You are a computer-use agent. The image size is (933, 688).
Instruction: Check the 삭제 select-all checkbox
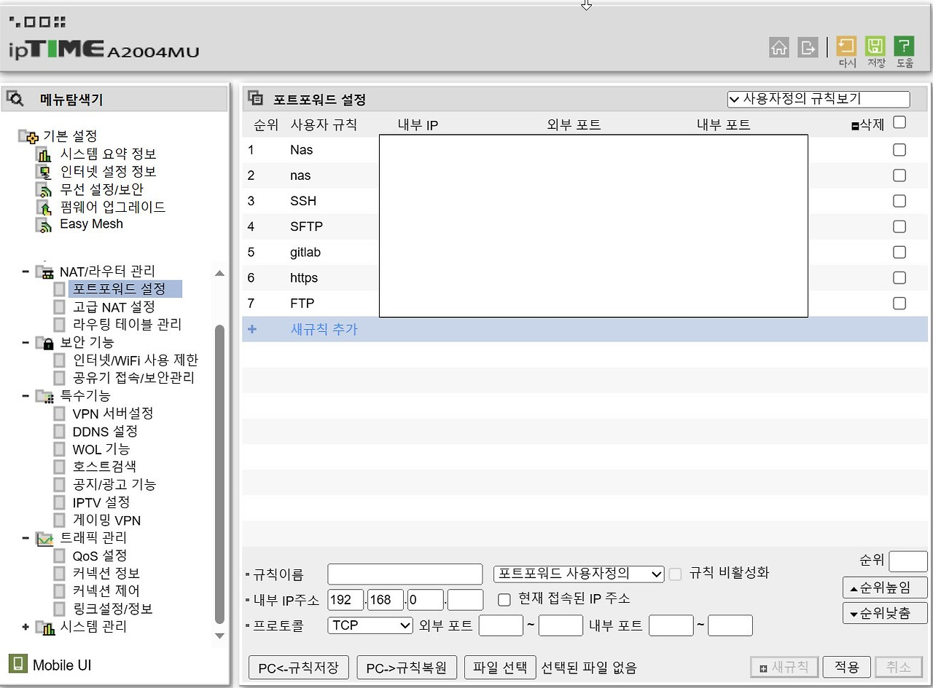899,122
